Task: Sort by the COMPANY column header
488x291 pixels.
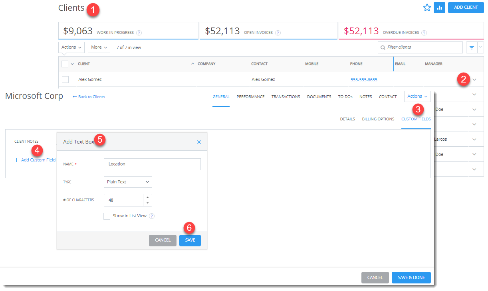Action: pos(206,64)
